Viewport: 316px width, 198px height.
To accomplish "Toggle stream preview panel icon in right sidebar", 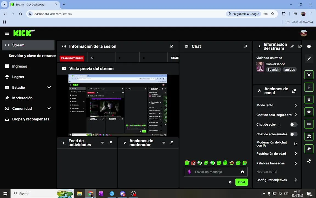I will click(309, 75).
